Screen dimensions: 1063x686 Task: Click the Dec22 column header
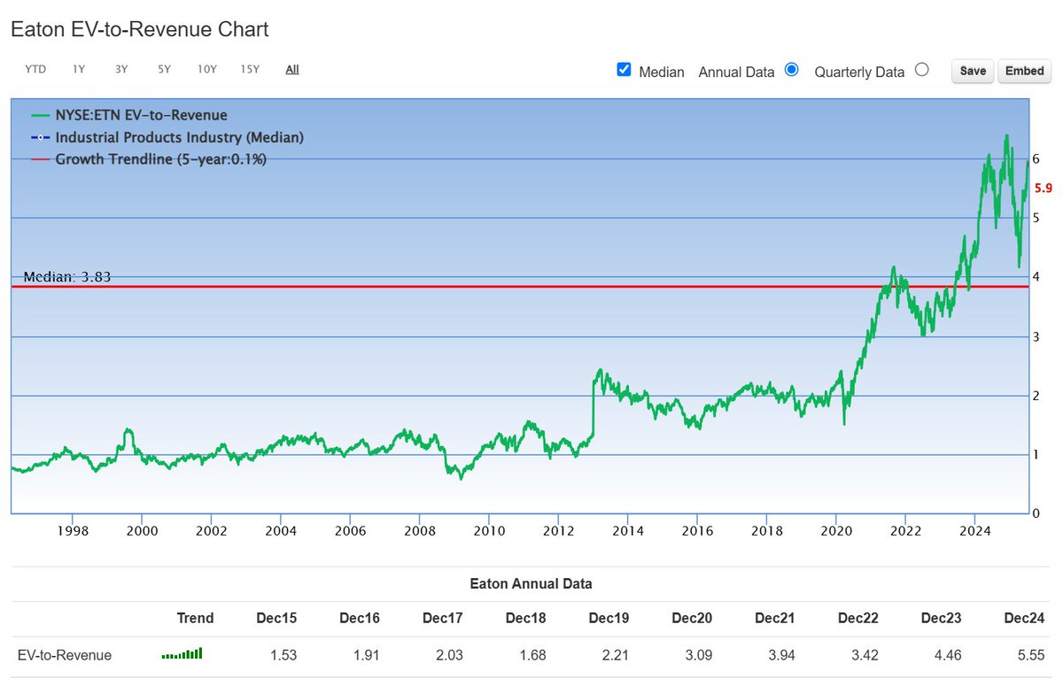click(858, 618)
